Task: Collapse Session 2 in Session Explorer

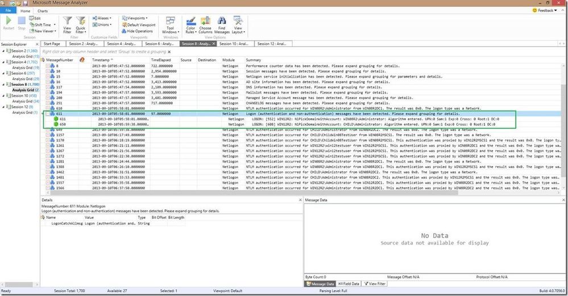Action: pos(3,51)
